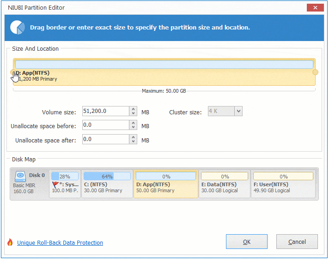329x260 pixels.
Task: Close the NIUBI Partition Editor dialog
Action: pos(315,8)
